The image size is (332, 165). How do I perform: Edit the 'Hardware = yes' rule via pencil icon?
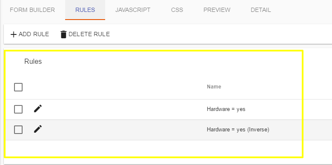pyautogui.click(x=38, y=109)
